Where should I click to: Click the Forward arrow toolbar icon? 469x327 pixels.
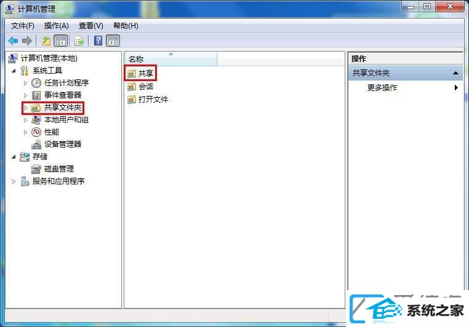coord(27,41)
